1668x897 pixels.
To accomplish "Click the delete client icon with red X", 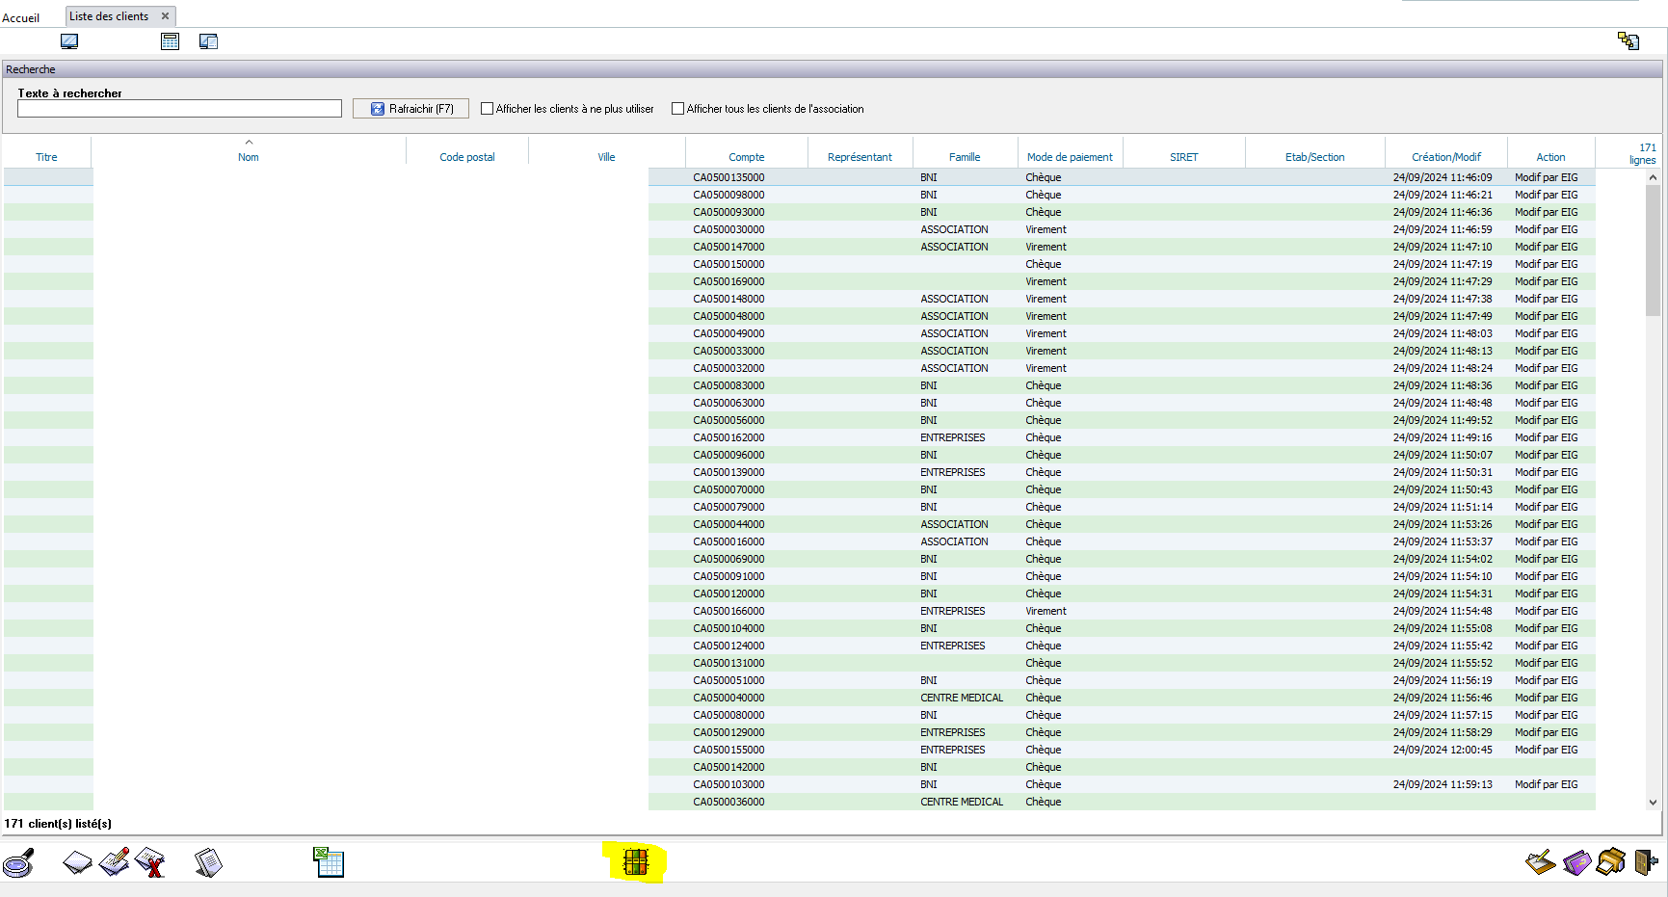I will click(150, 862).
